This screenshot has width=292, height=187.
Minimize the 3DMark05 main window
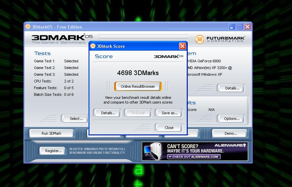click(x=232, y=27)
